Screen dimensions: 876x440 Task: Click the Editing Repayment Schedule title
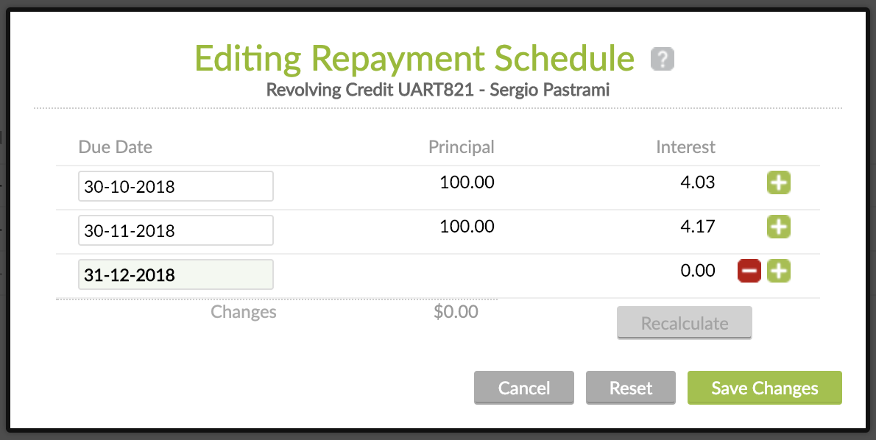point(414,59)
